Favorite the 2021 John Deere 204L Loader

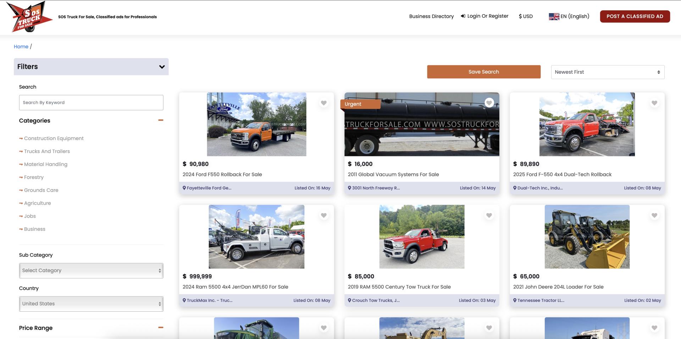point(654,215)
